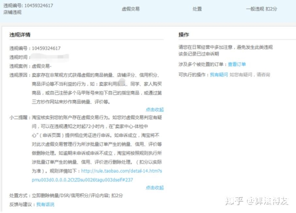Click the blurred 违规时间 value

(50, 57)
